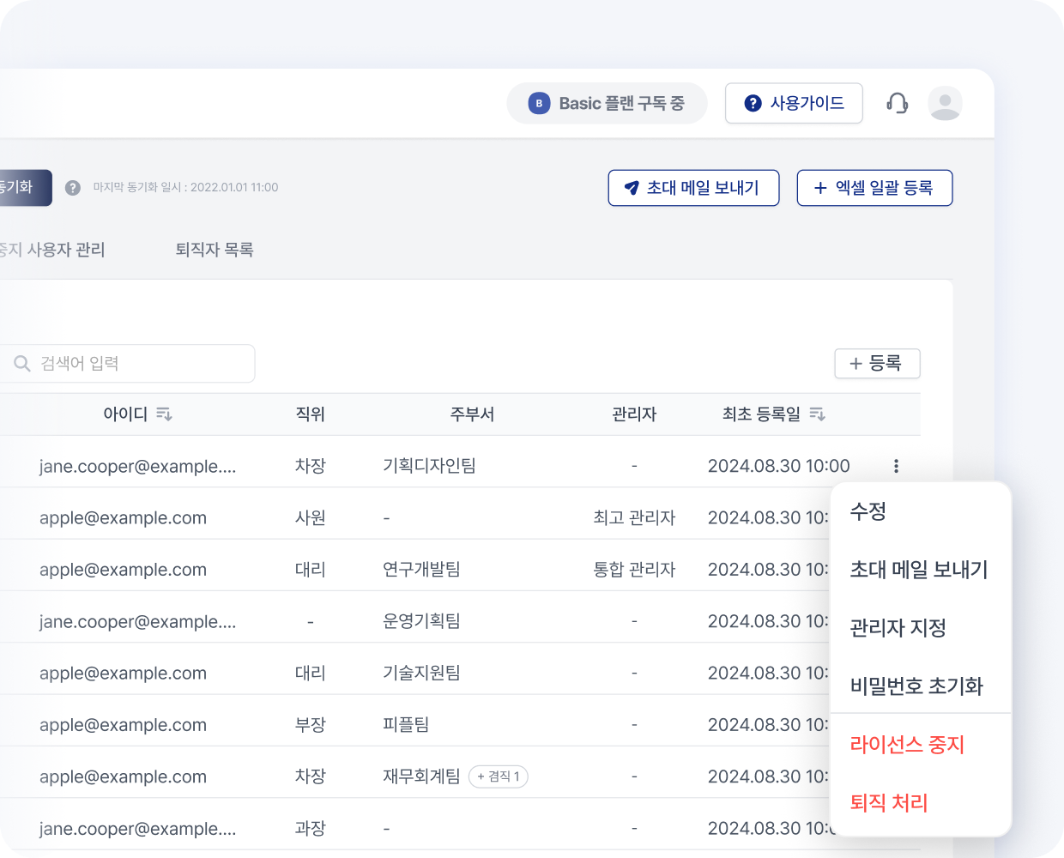Sort by 최초 등록일 column sort icon
This screenshot has height=858, width=1064.
818,414
